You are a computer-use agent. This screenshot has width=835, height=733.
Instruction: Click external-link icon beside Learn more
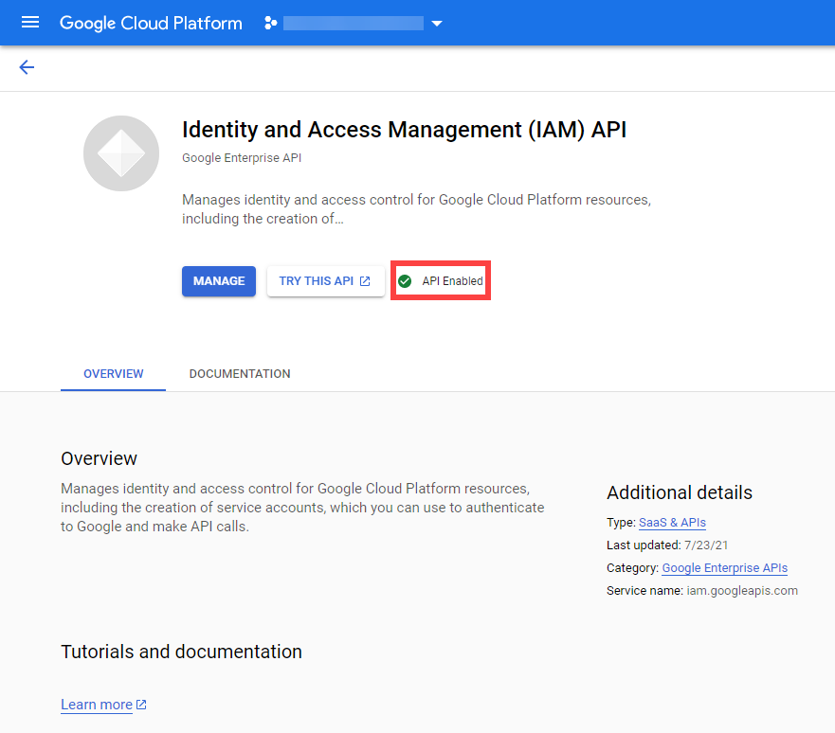click(x=141, y=705)
